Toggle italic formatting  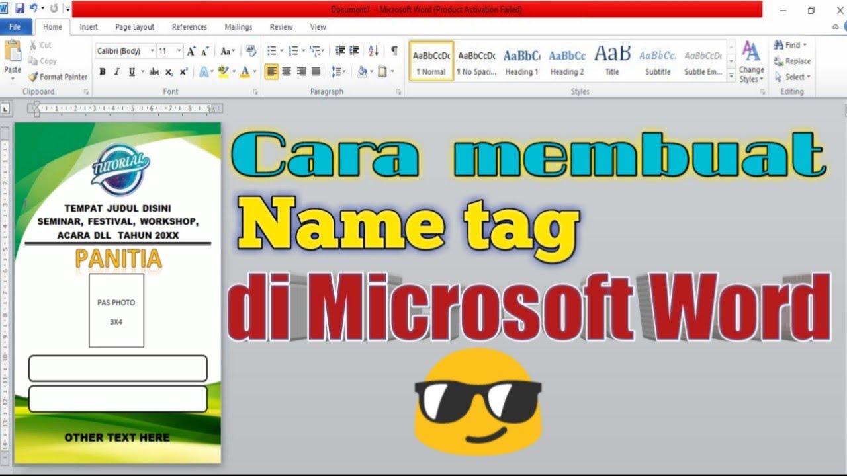tap(117, 72)
